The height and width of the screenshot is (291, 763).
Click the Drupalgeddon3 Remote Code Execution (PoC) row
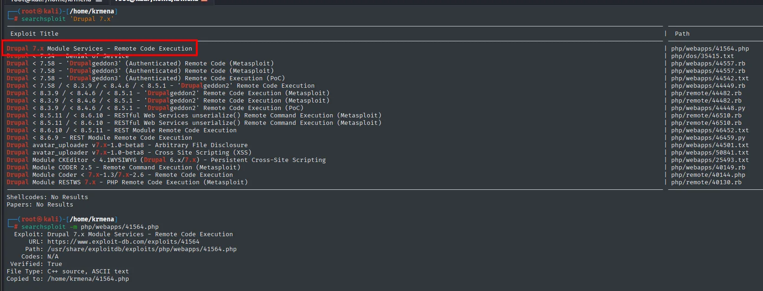click(x=146, y=78)
